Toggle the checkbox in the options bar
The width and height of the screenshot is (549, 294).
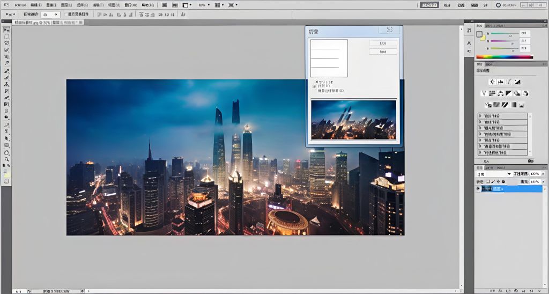(x=66, y=14)
